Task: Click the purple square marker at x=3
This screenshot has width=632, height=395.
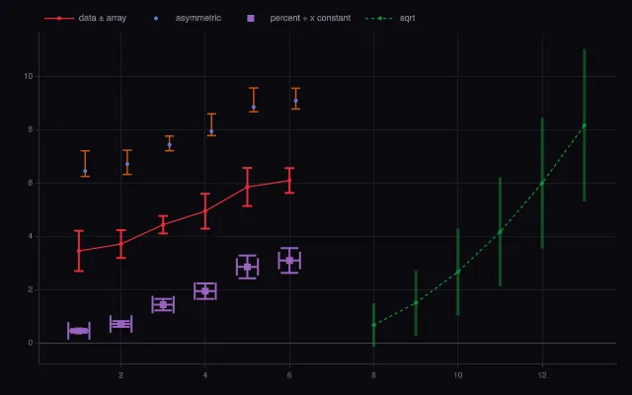Action: (x=163, y=304)
